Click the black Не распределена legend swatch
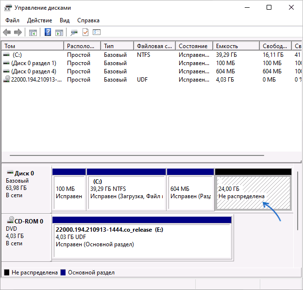303x290 pixels. 6,273
